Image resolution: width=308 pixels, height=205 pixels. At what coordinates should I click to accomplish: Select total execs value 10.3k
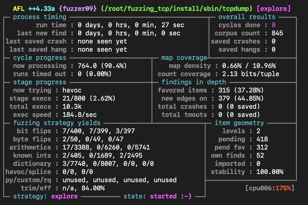tap(72, 107)
